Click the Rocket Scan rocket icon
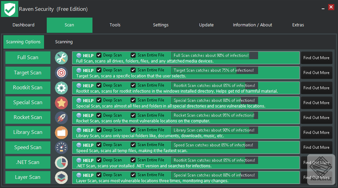Image resolution: width=338 pixels, height=188 pixels. (x=61, y=118)
